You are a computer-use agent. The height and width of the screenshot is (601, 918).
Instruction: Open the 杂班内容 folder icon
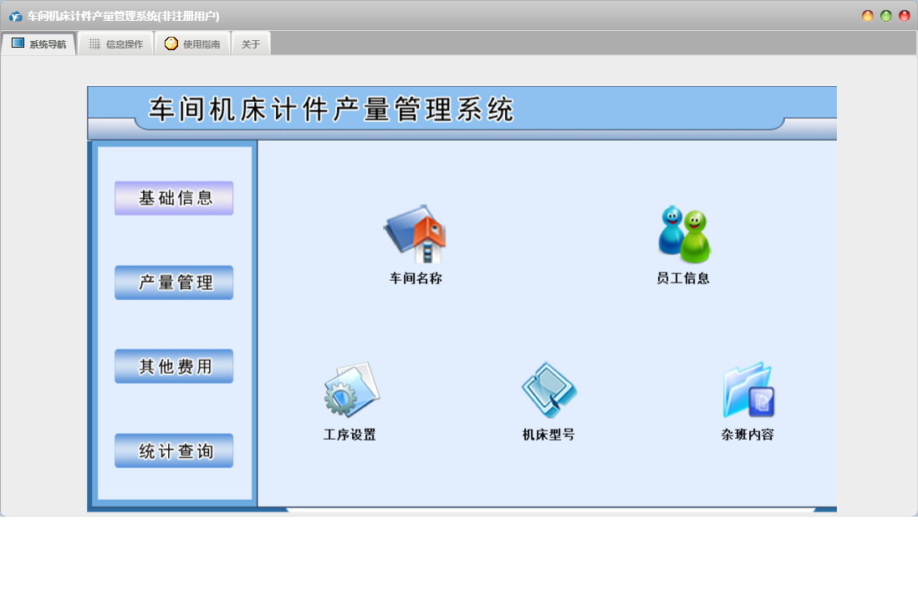pyautogui.click(x=749, y=390)
